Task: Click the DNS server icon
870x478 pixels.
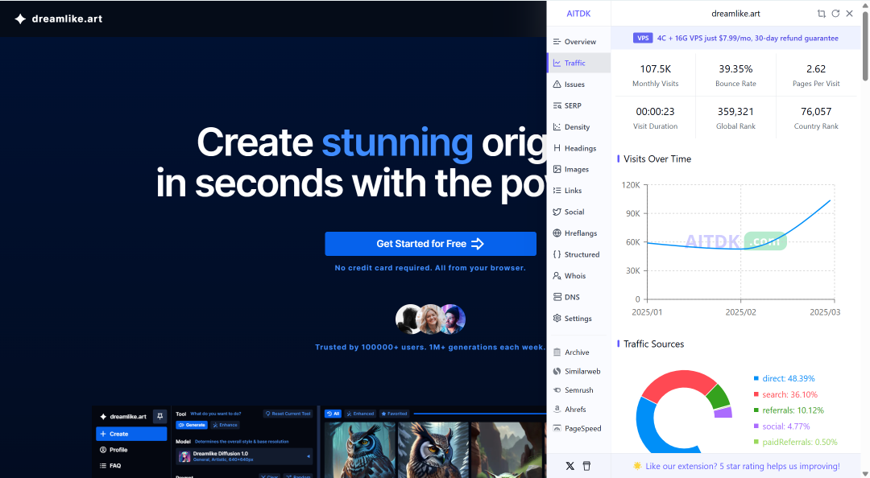Action: pyautogui.click(x=557, y=297)
